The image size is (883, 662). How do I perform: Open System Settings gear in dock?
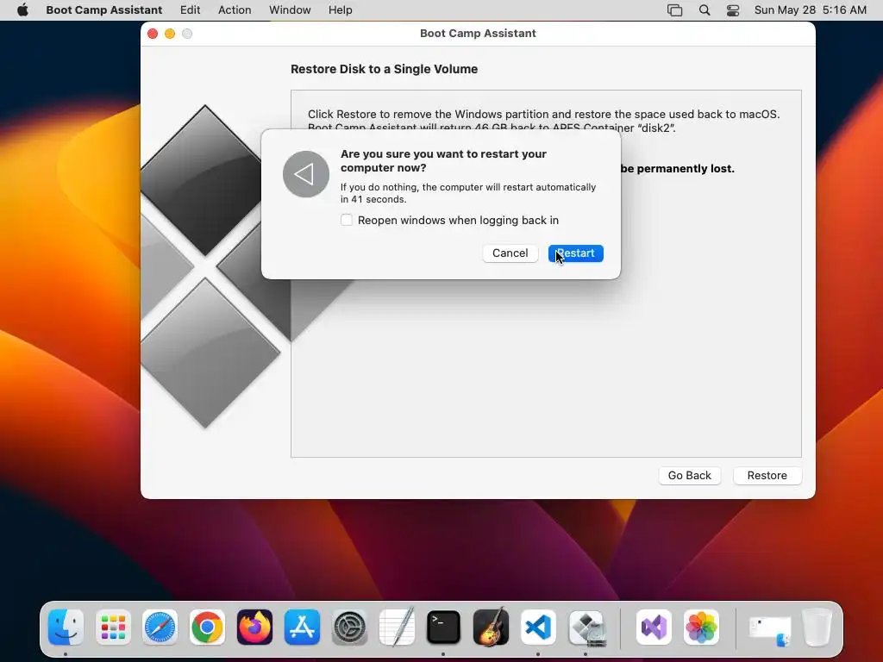[349, 627]
